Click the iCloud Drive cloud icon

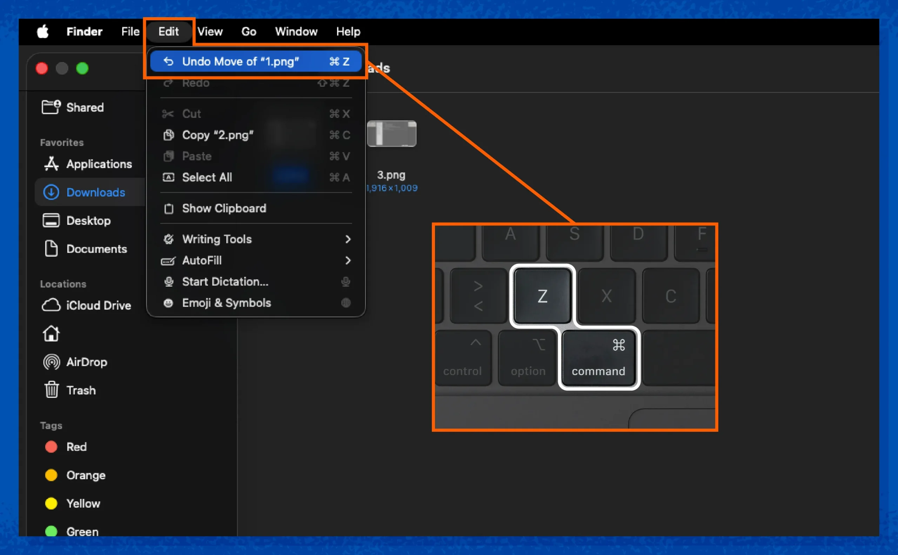[52, 305]
